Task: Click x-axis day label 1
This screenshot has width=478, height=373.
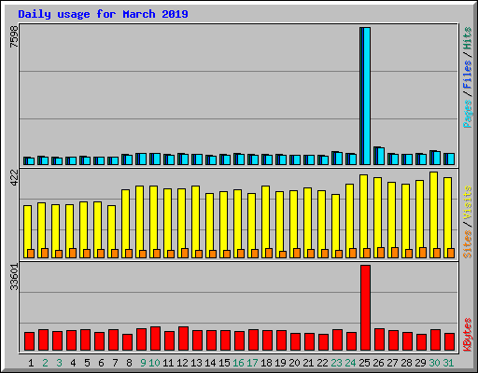Action: (31, 363)
